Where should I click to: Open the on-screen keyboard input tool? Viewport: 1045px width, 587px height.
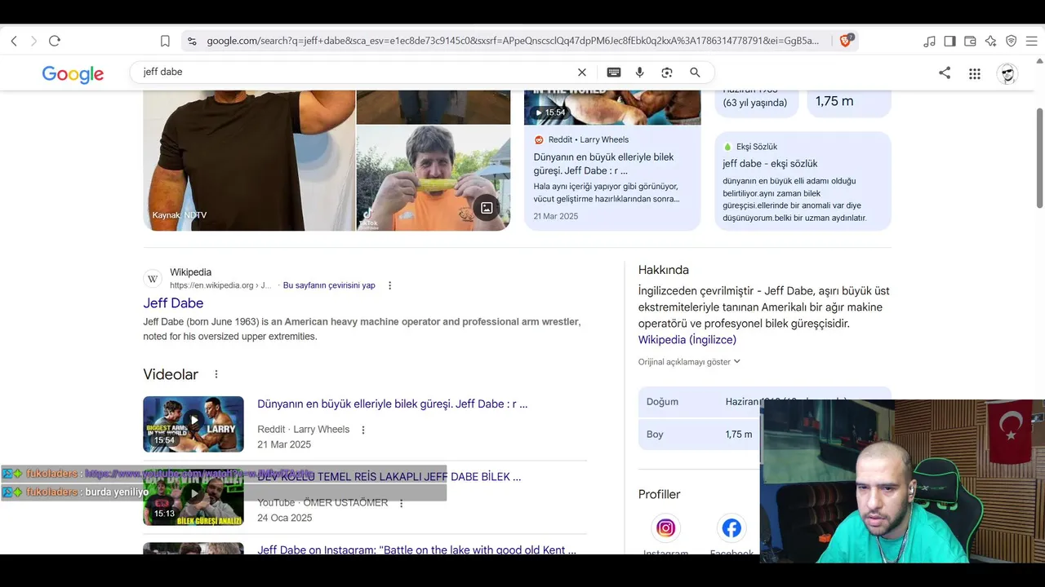(614, 73)
